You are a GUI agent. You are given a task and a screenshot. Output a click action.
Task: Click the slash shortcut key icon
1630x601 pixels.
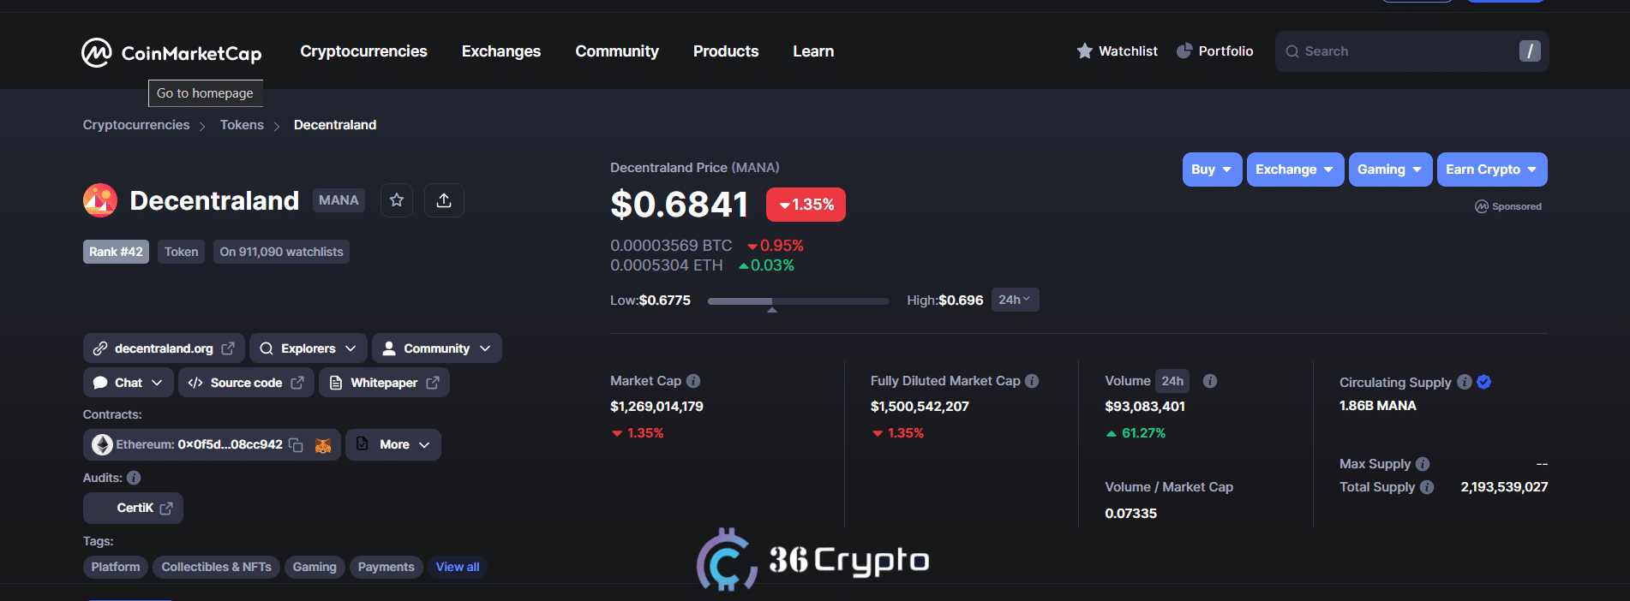tap(1530, 51)
